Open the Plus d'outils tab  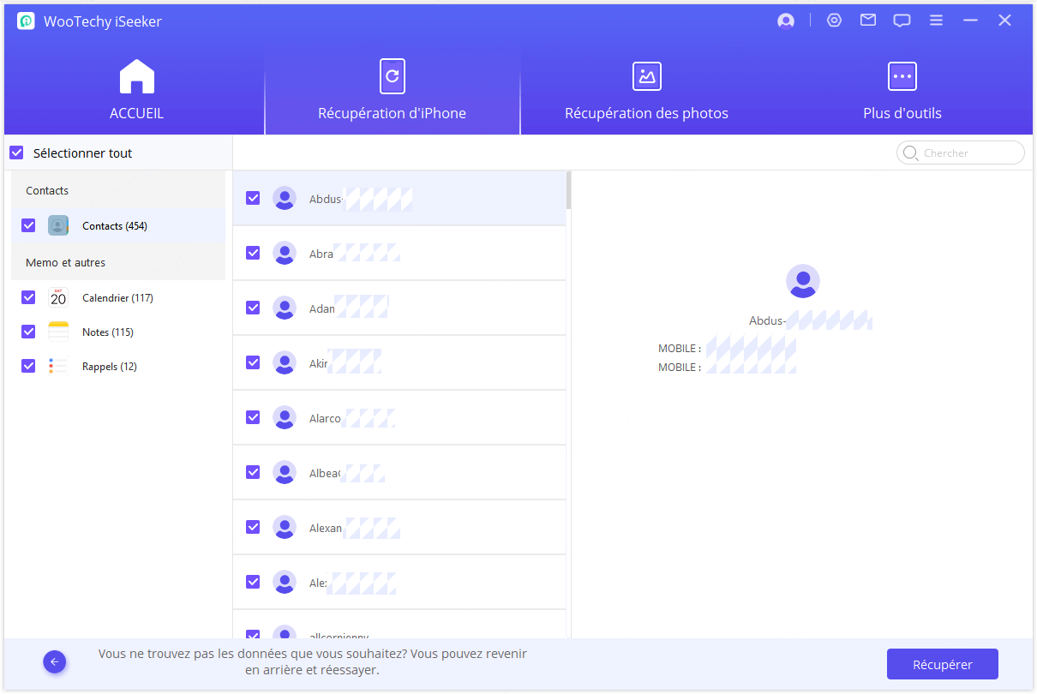[902, 91]
